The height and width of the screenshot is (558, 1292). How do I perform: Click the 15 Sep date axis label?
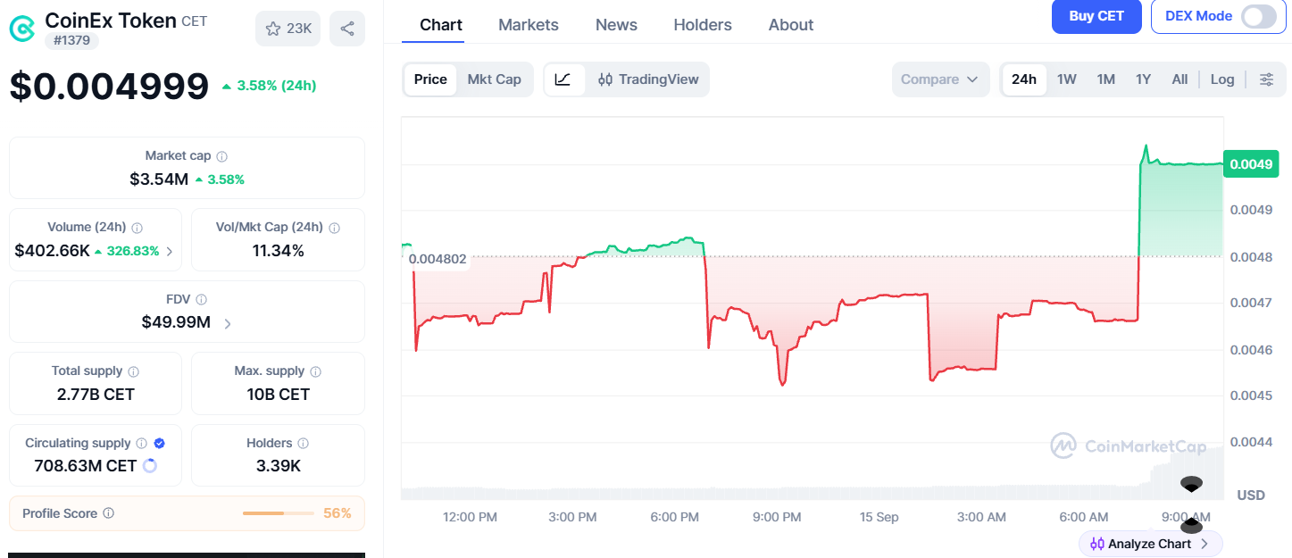[879, 517]
